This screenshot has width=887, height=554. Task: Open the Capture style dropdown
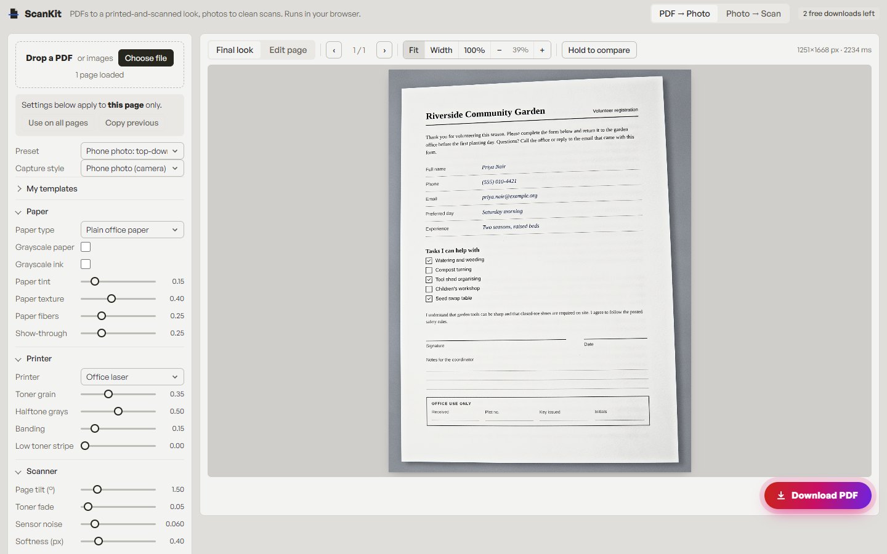[132, 168]
